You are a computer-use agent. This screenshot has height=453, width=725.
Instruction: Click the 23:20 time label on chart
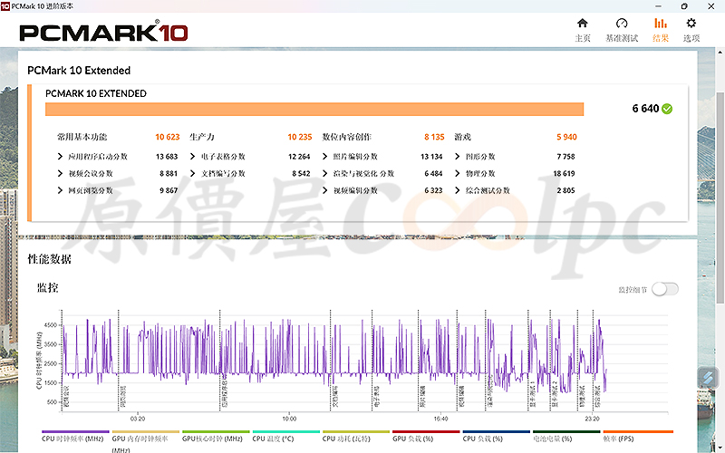pyautogui.click(x=592, y=419)
